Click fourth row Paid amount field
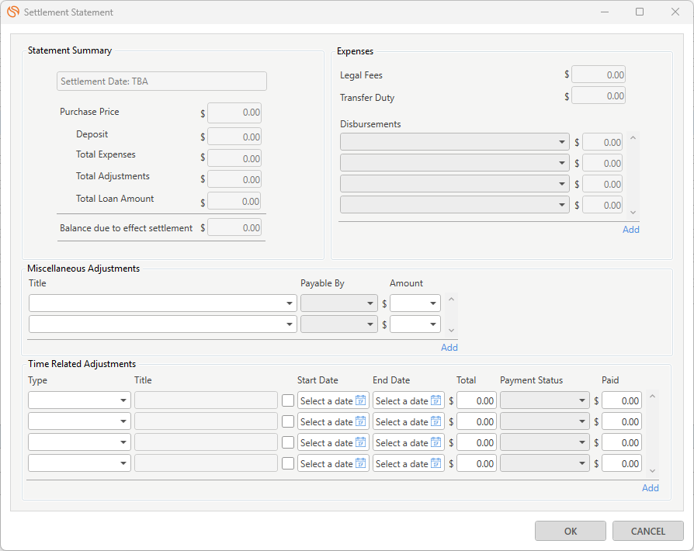The height and width of the screenshot is (551, 694). 622,463
